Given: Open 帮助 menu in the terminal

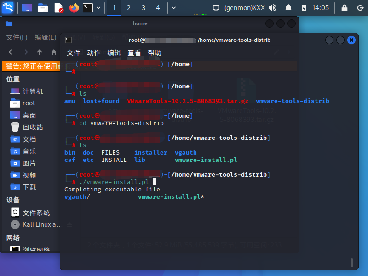Looking at the screenshot, I should point(155,52).
